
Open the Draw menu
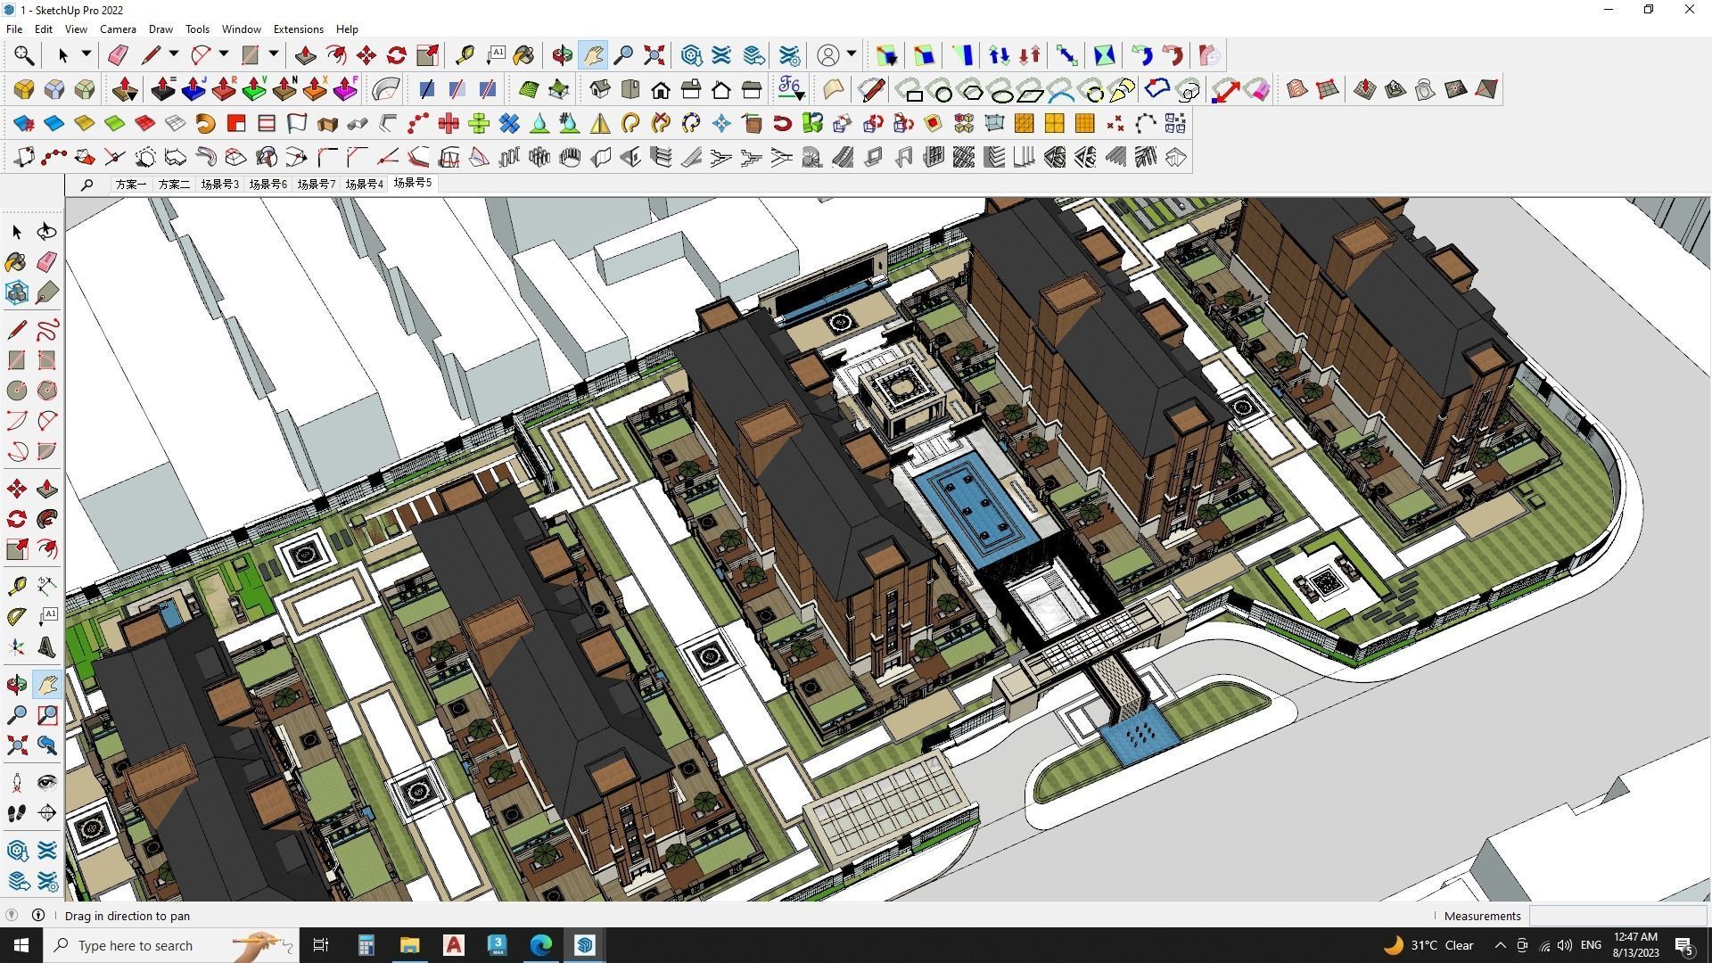click(x=160, y=29)
